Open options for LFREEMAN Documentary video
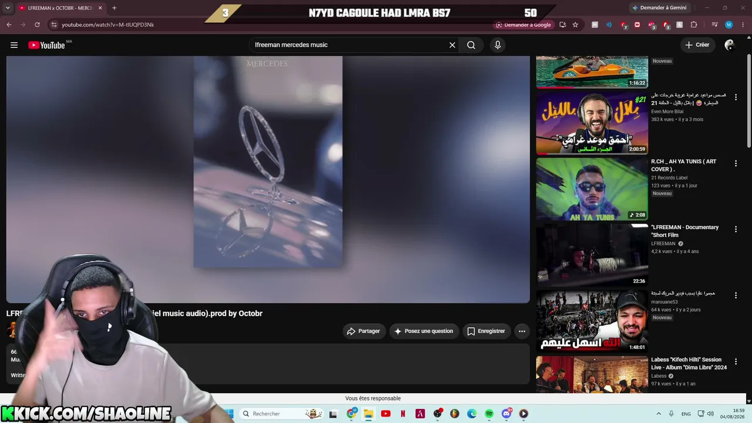 point(736,229)
